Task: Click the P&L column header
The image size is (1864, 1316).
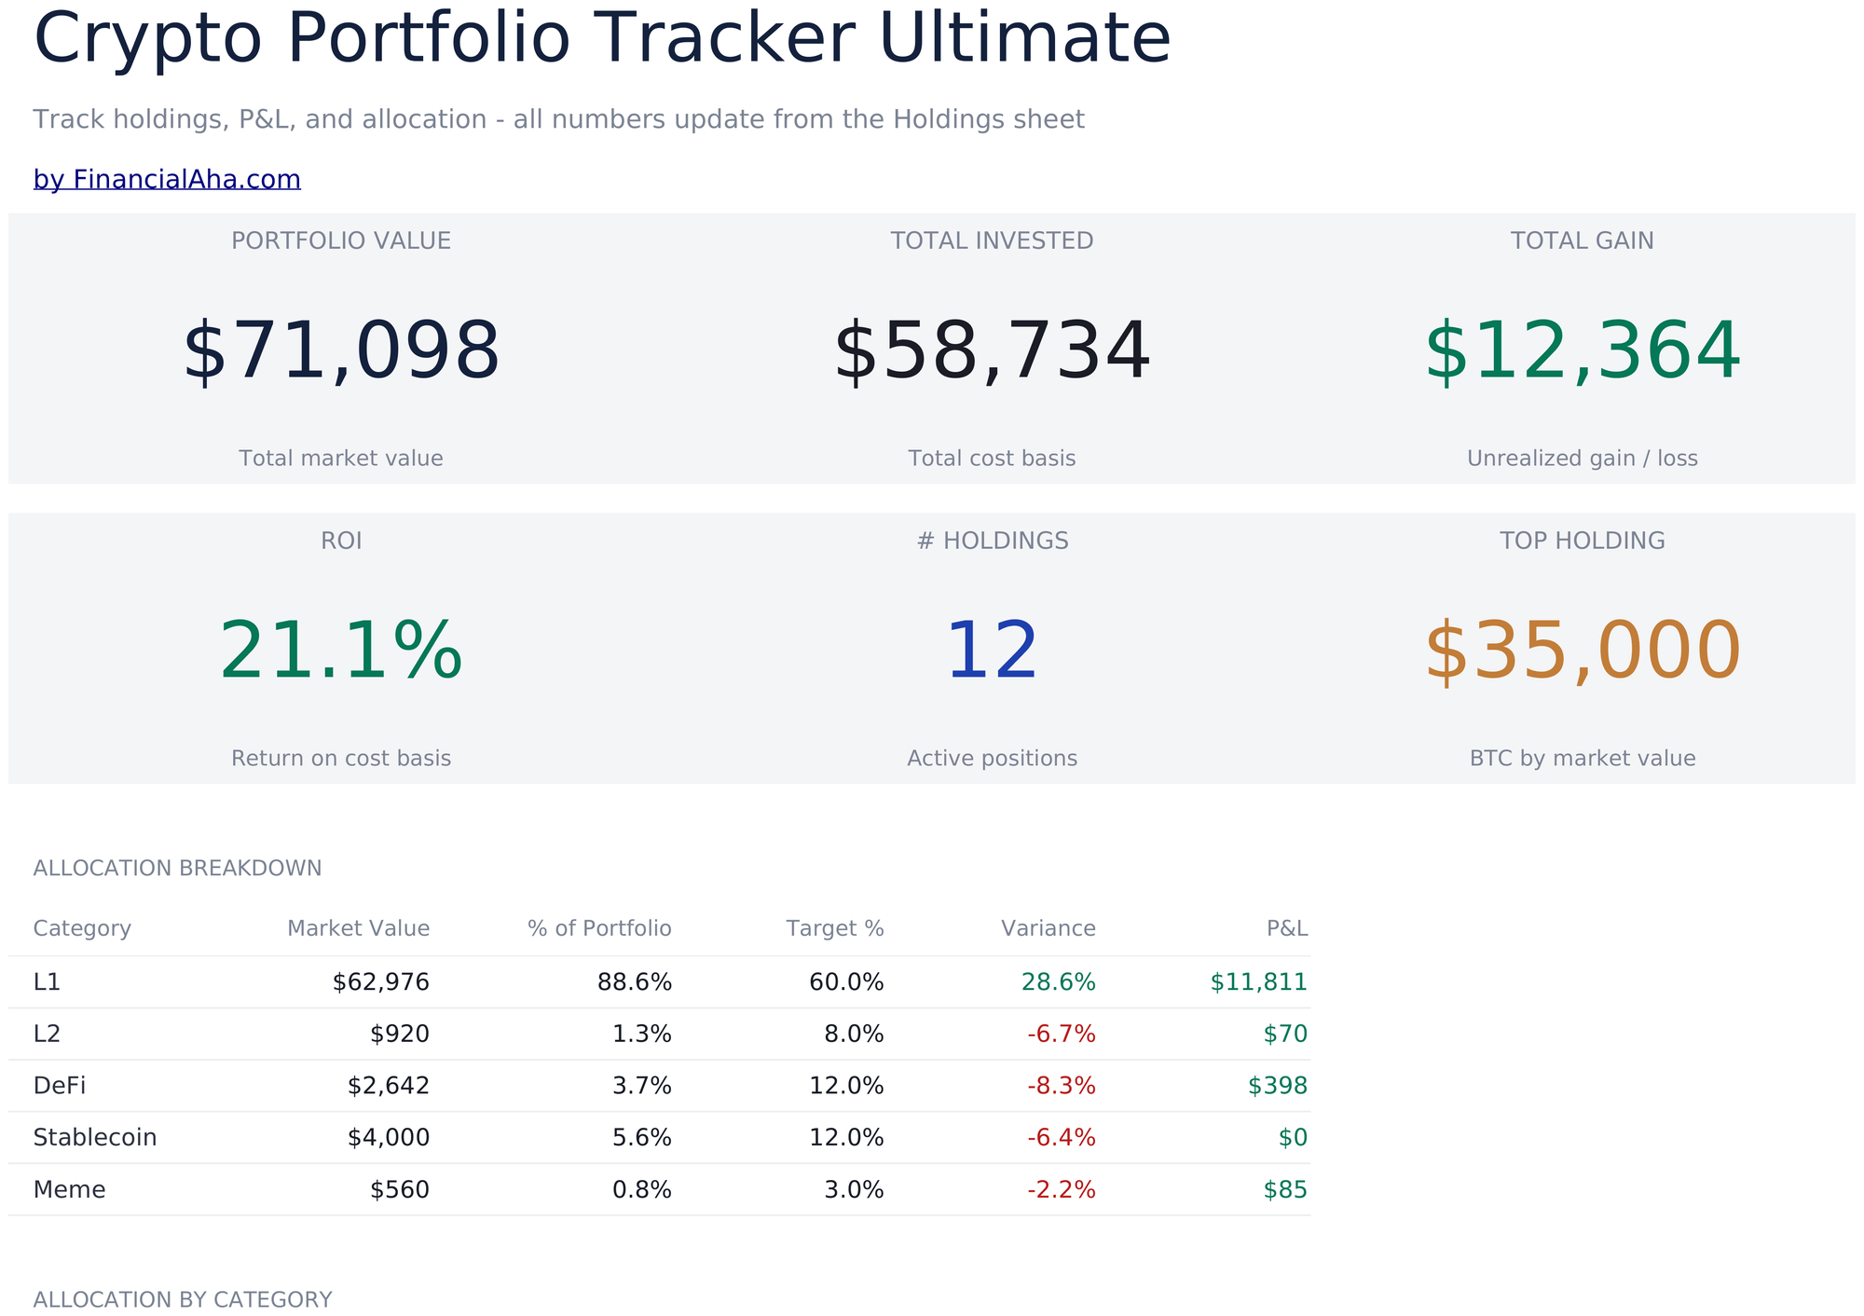Action: tap(1287, 928)
